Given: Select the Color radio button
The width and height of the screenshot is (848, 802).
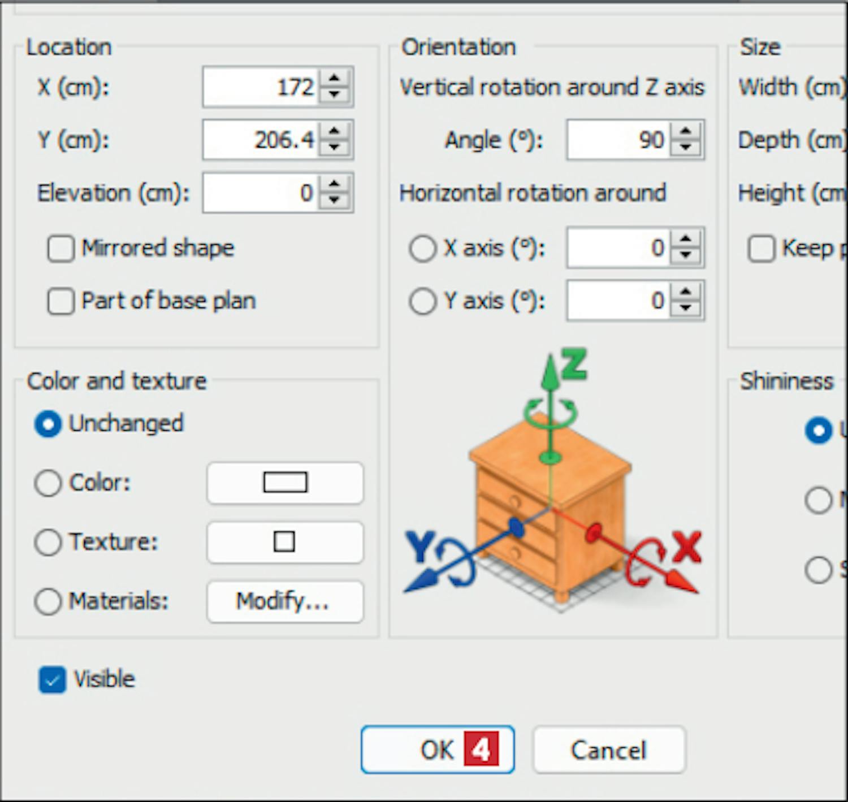Looking at the screenshot, I should (x=48, y=483).
